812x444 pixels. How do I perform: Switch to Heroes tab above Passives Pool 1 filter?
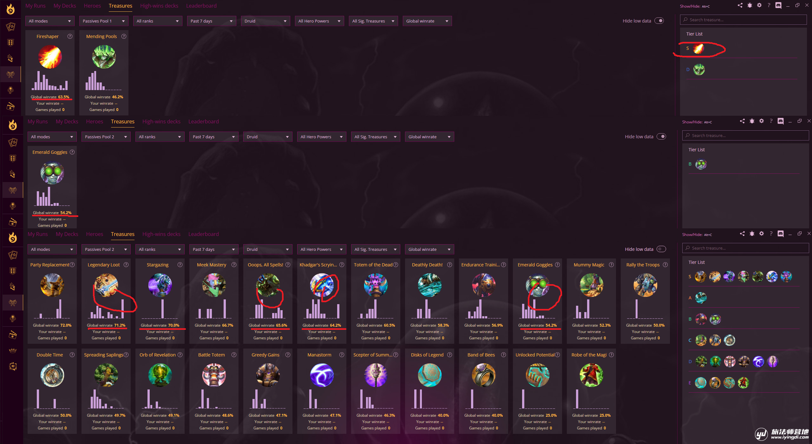click(92, 6)
